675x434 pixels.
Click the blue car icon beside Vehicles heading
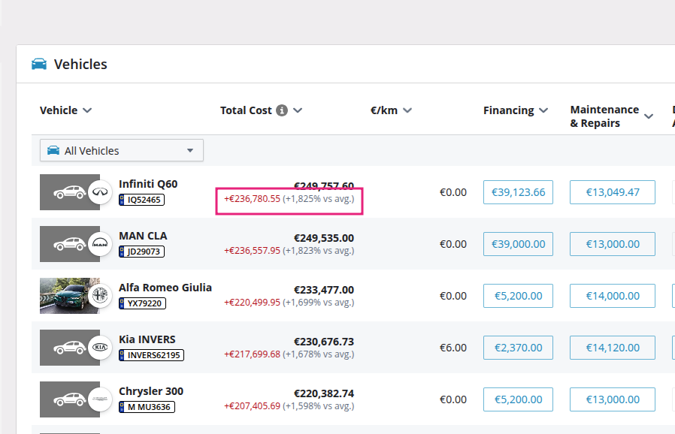[x=39, y=64]
